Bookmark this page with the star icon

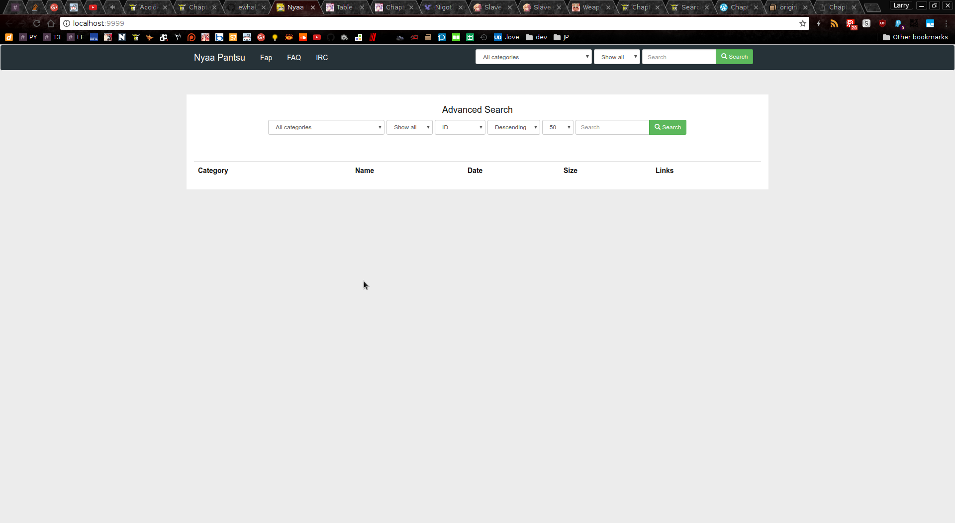click(802, 23)
